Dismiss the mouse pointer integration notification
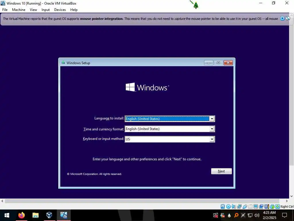Image resolution: width=294 pixels, height=221 pixels. 283,18
